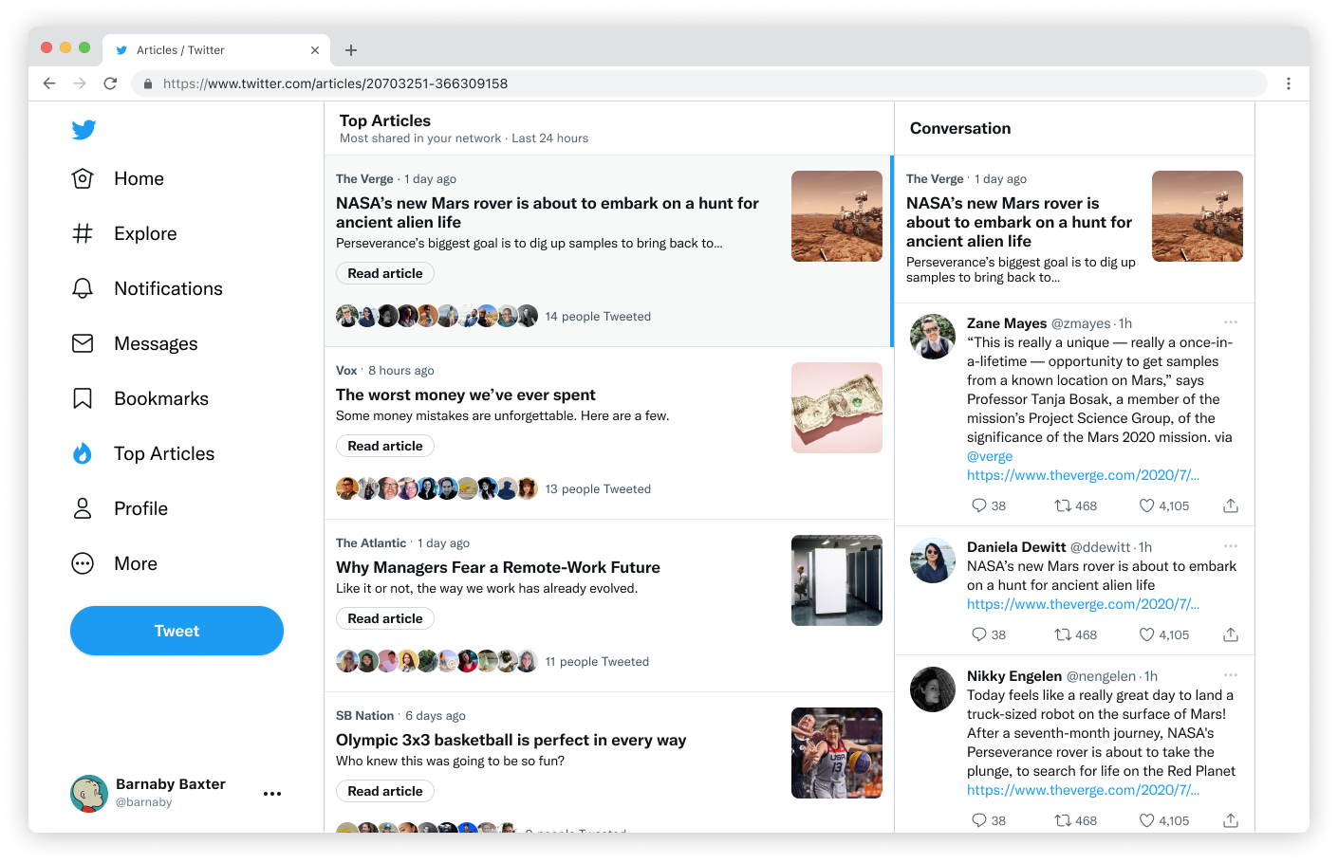Viewport: 1338px width, 863px height.
Task: Click Nikky Engelen's profile avatar
Action: click(933, 689)
